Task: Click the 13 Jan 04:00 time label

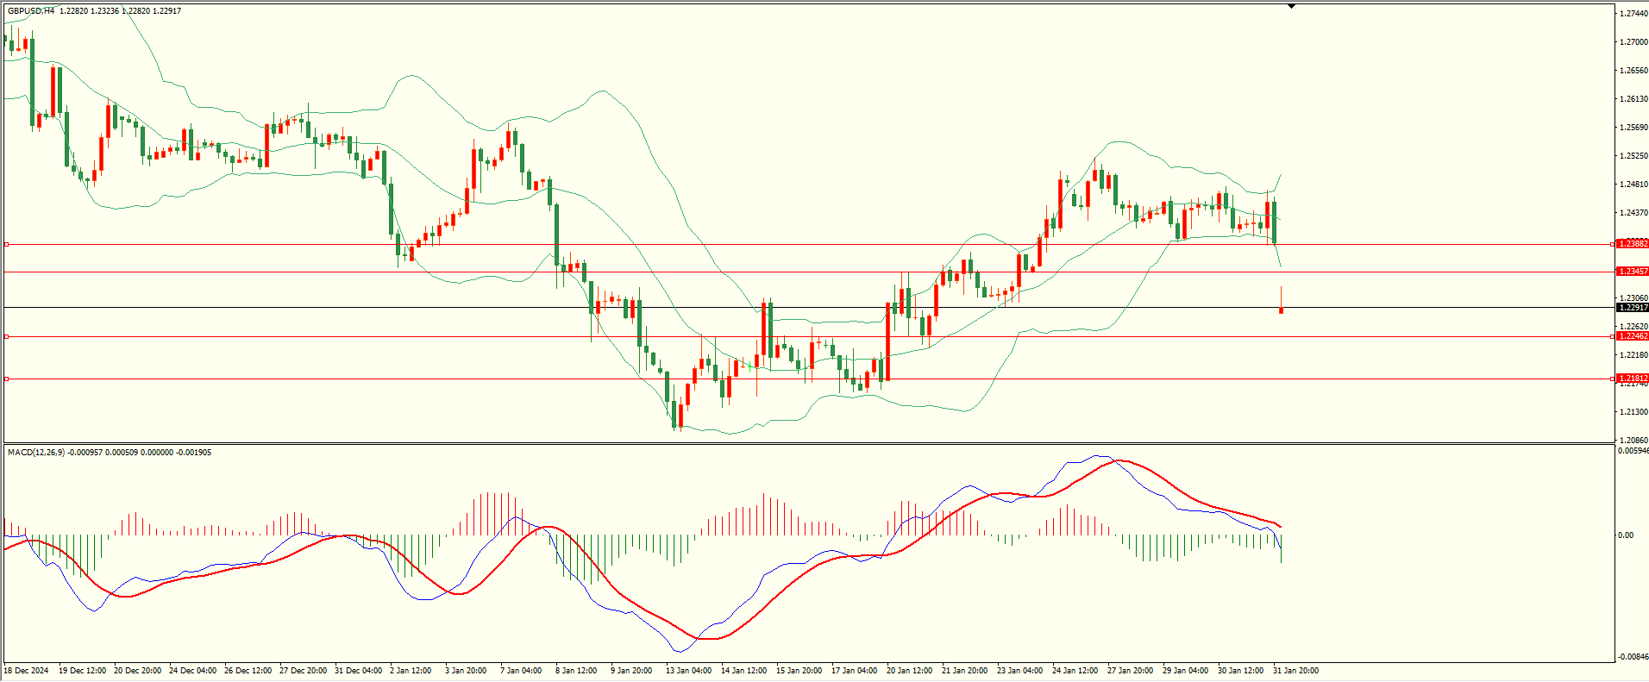Action: tap(688, 671)
